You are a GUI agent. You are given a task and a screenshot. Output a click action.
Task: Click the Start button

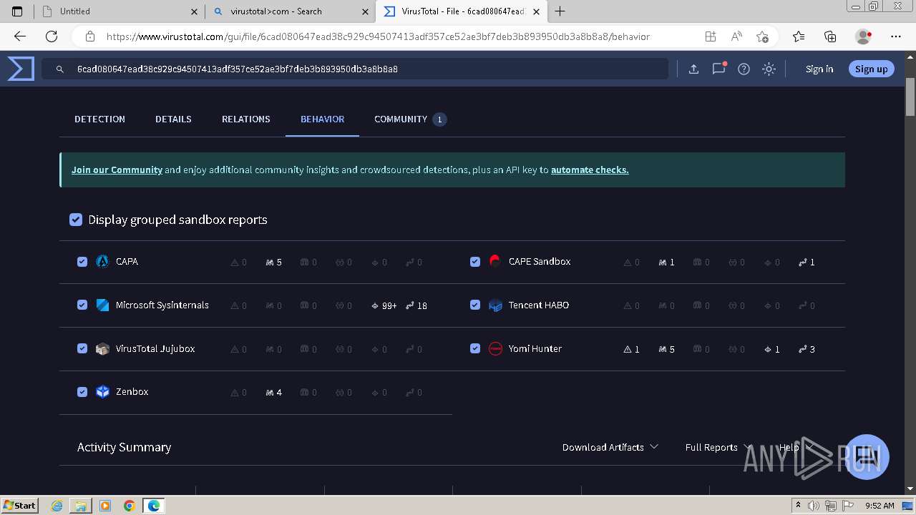(x=19, y=506)
